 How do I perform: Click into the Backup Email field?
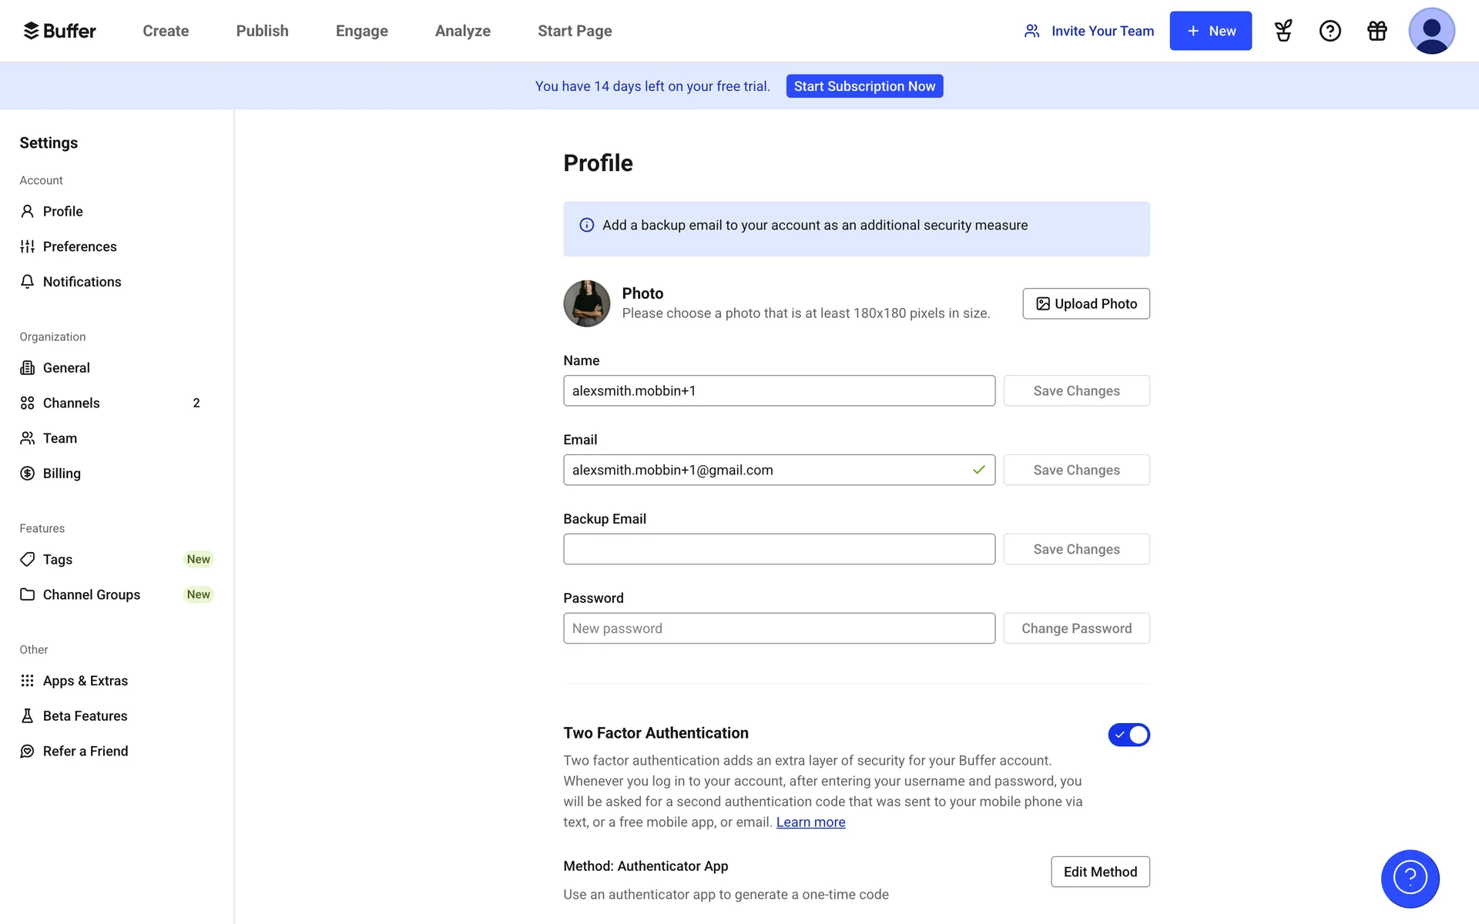pos(779,549)
